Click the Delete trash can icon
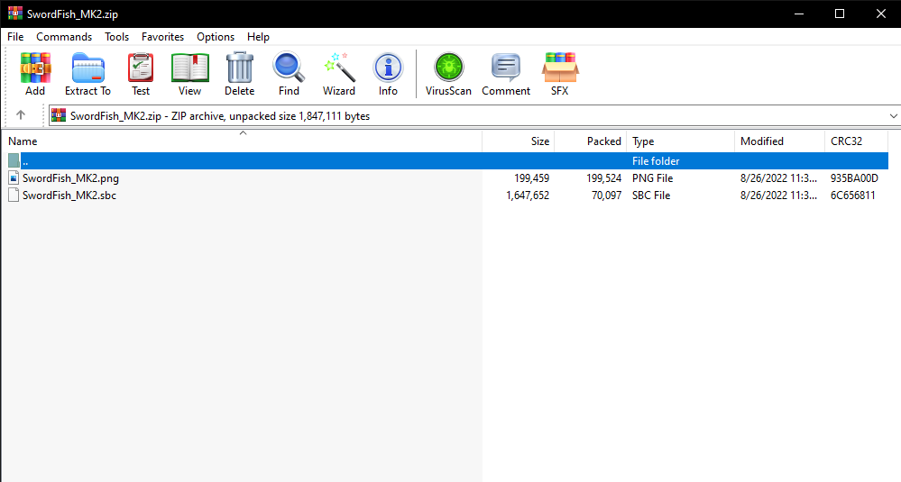The width and height of the screenshot is (901, 482). tap(239, 74)
